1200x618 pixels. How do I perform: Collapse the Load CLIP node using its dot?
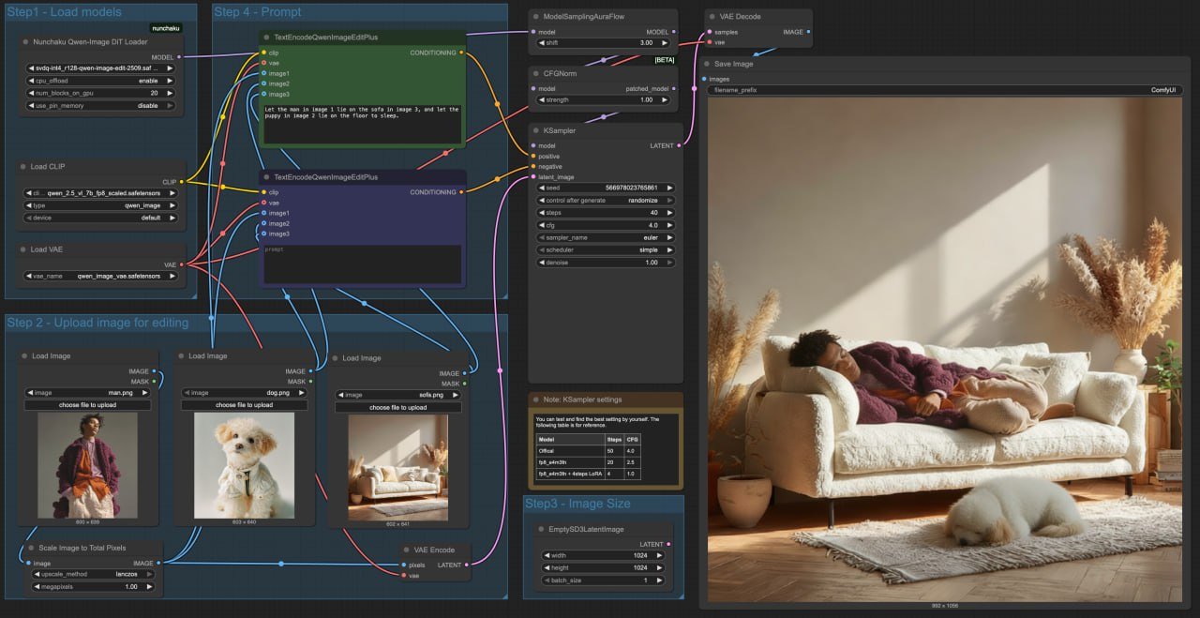point(22,167)
